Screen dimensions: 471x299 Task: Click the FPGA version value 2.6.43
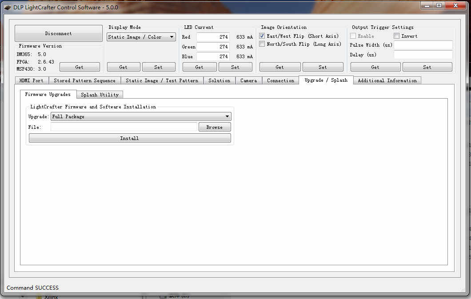coord(46,62)
